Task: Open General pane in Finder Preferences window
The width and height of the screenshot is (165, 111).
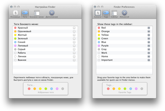Action: [x=98, y=14]
